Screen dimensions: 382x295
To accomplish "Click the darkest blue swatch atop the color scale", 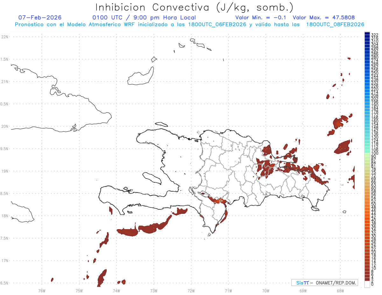I will 367,33.
